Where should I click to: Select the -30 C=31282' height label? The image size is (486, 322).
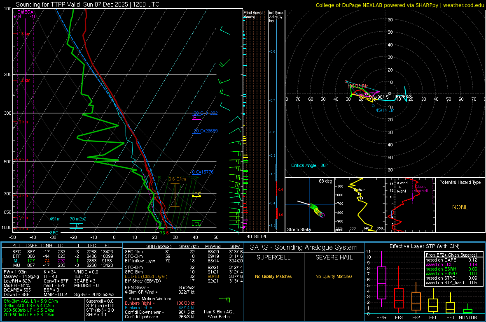[x=205, y=113]
